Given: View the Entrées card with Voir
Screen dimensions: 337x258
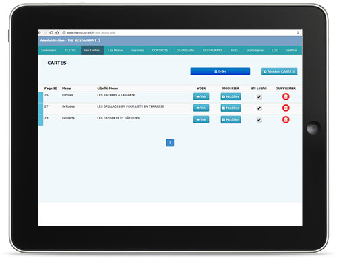Looking at the screenshot, I should [x=201, y=96].
